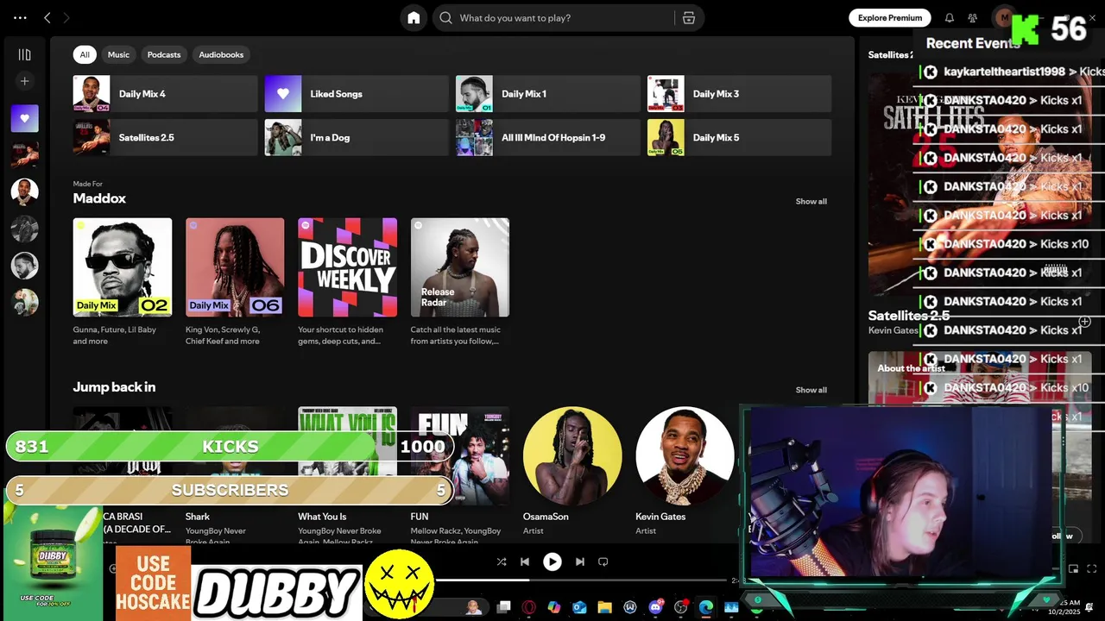Open Satellites 2.5 album in sidebar
The image size is (1105, 621).
pos(24,155)
